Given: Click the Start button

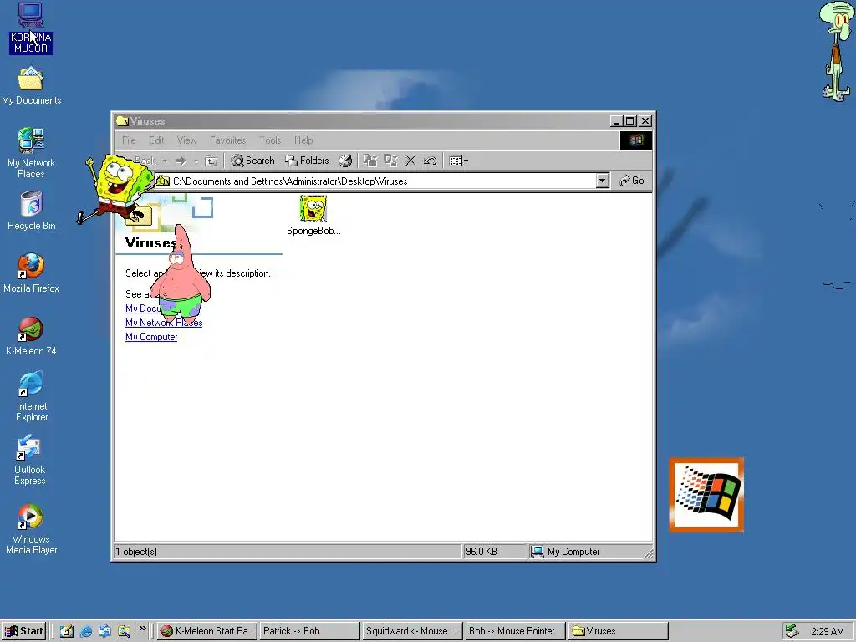Looking at the screenshot, I should click(23, 631).
